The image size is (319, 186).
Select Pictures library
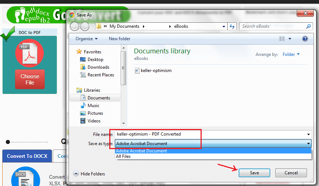point(95,113)
